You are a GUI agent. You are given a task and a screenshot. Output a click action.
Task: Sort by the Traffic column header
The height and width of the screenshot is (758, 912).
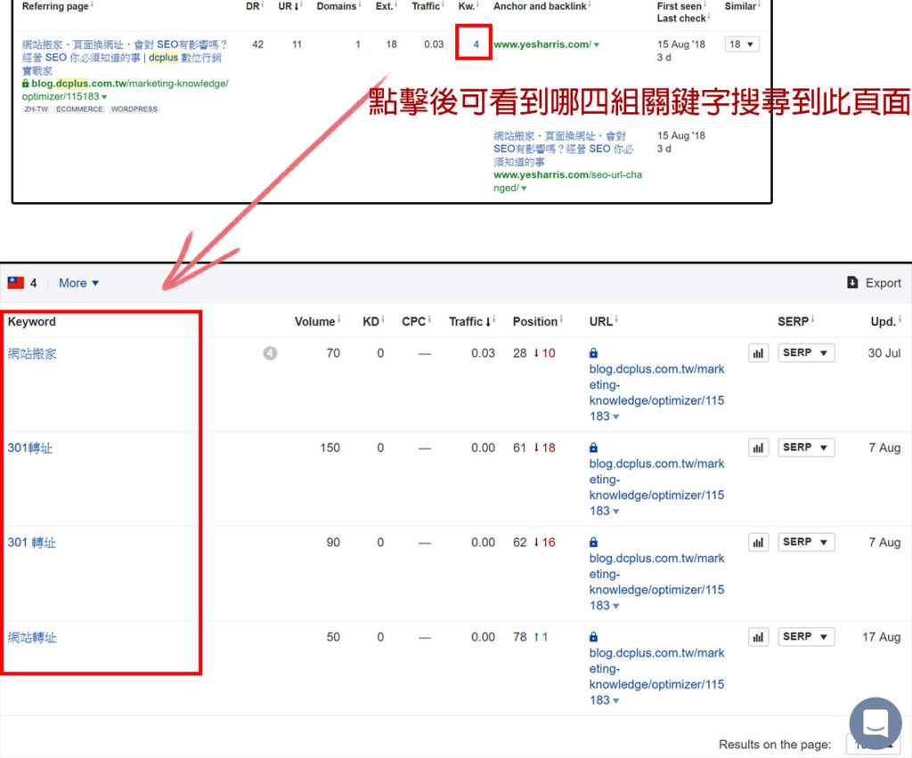click(466, 321)
